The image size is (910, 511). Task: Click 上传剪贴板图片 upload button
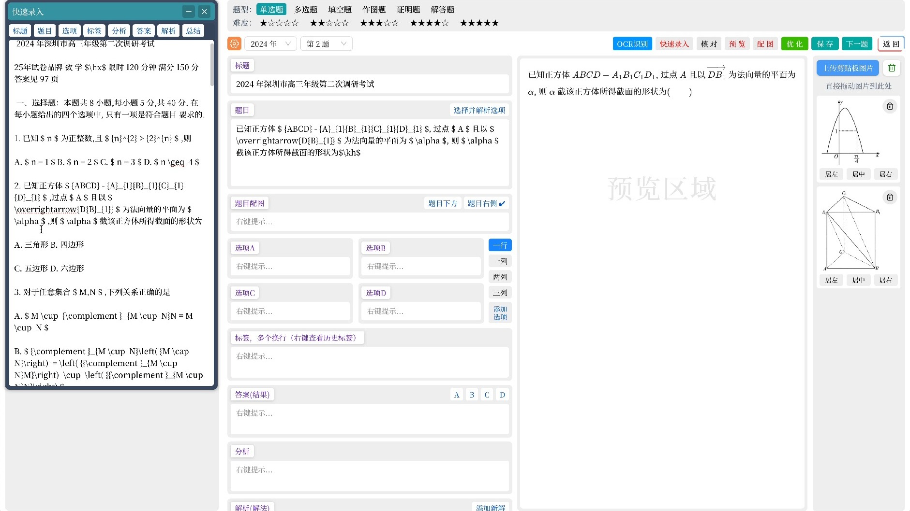coord(848,68)
